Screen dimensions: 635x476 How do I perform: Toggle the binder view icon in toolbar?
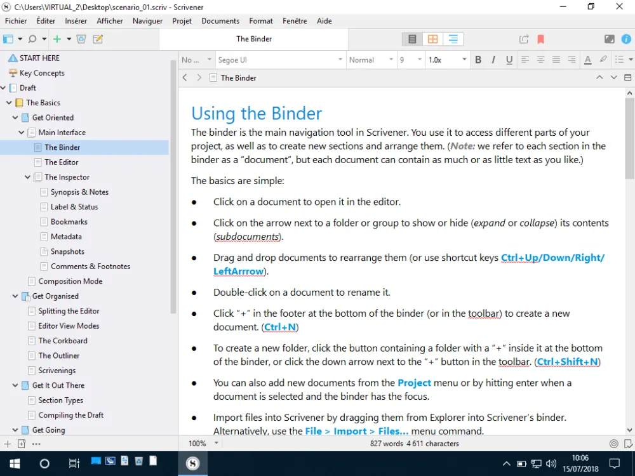coord(8,39)
